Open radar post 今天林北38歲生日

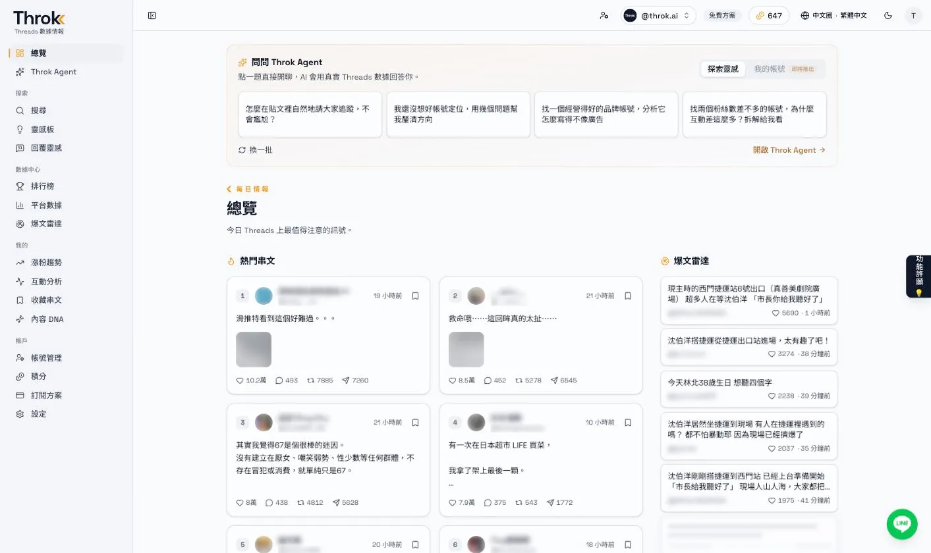coord(749,389)
